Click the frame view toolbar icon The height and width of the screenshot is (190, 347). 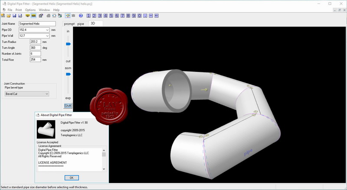click(x=54, y=16)
